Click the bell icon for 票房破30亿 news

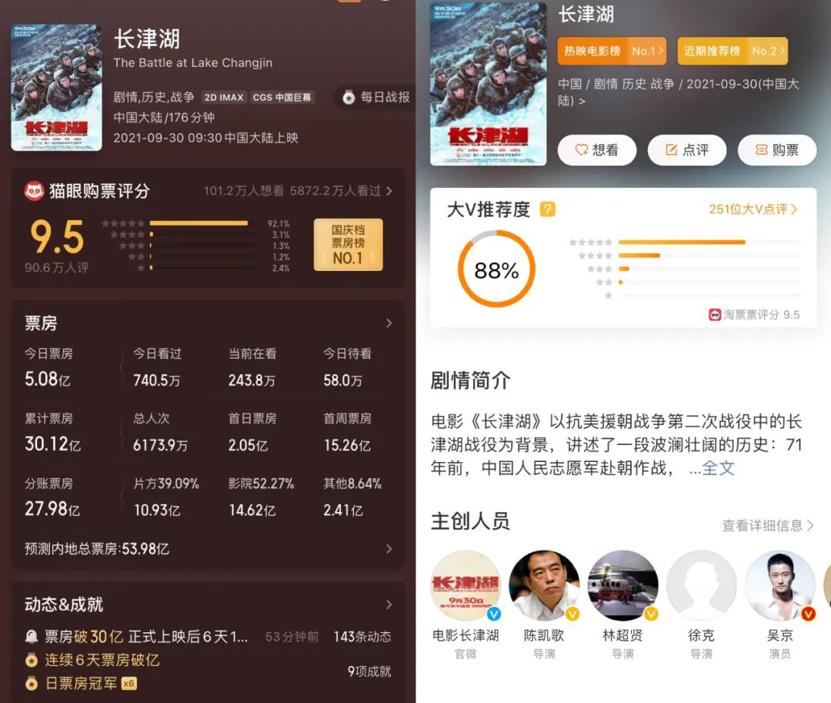pyautogui.click(x=32, y=637)
